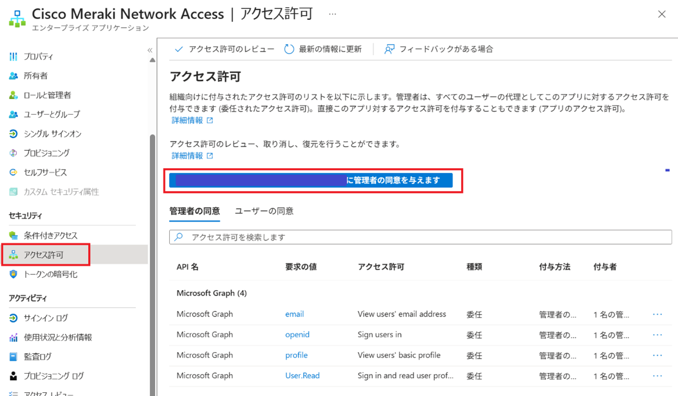Open ellipsis menu next to page title
Screen dimensions: 678x396
click(x=332, y=14)
